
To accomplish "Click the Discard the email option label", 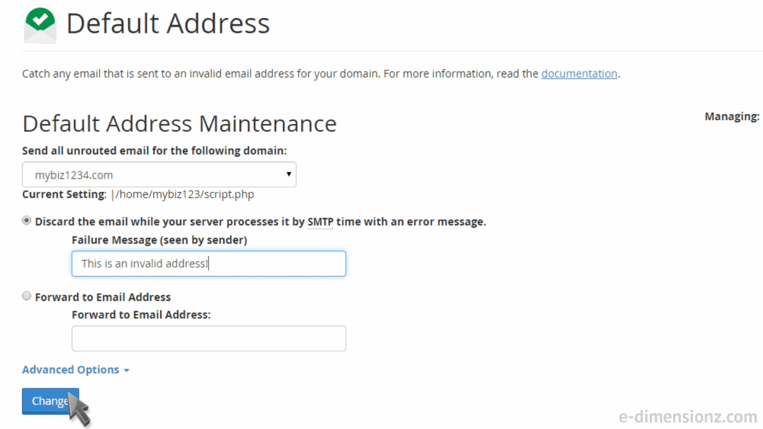I will coord(260,222).
